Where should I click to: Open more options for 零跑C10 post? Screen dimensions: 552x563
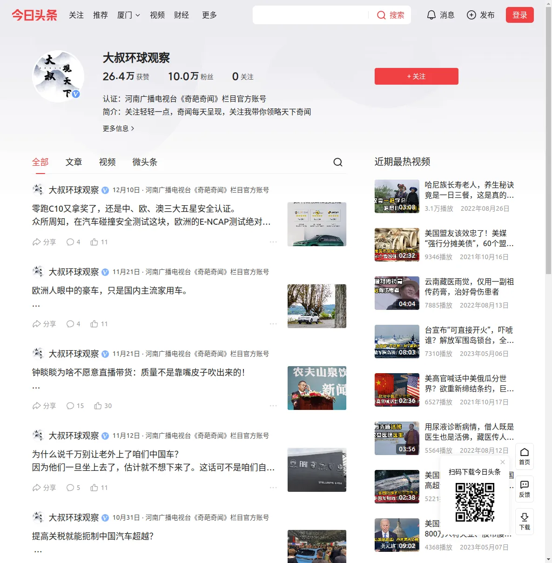[x=273, y=242]
